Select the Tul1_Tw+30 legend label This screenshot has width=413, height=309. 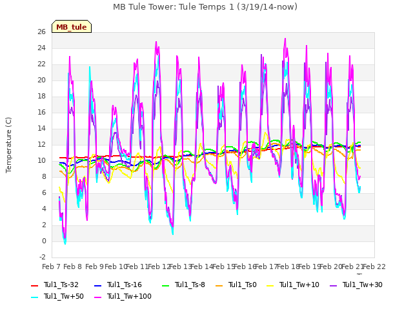click(363, 285)
